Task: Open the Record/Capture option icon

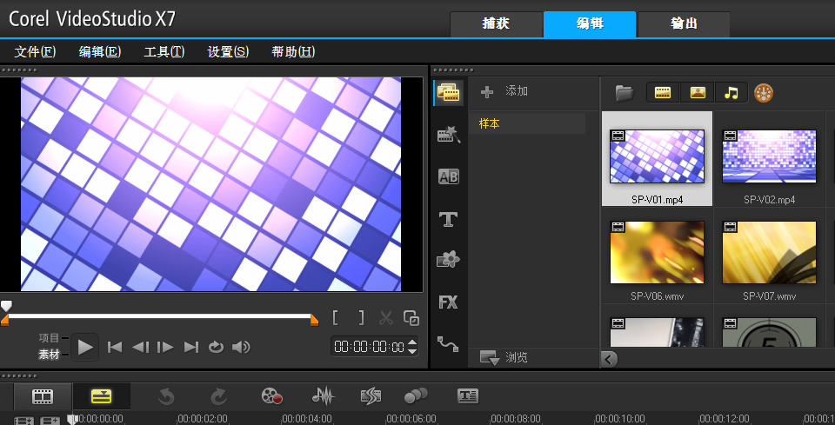Action: [x=271, y=396]
